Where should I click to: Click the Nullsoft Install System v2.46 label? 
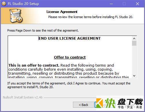coord(23,97)
